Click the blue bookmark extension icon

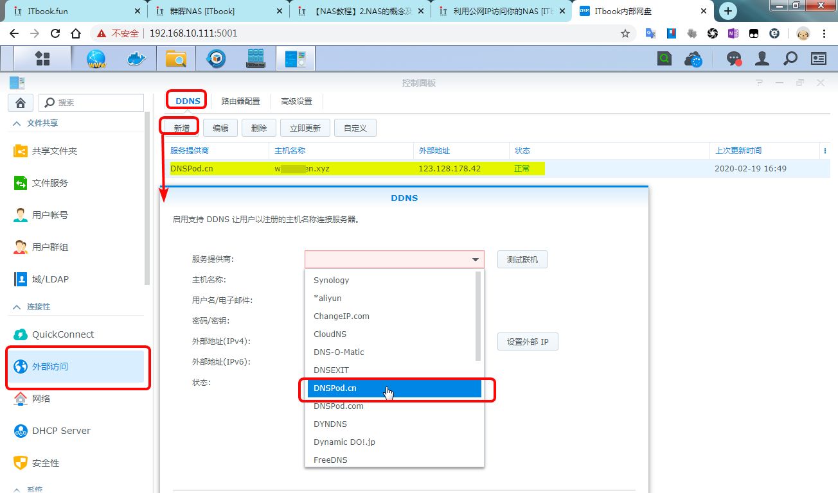(671, 33)
